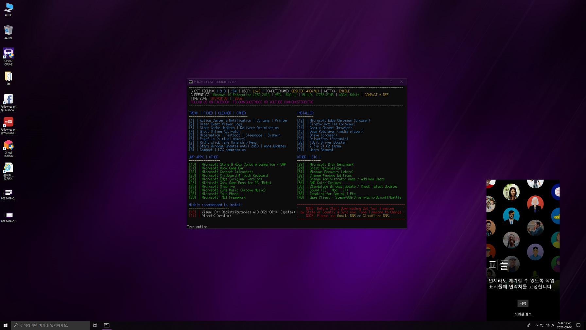Open the volume control tray icon
The width and height of the screenshot is (586, 330).
pos(547,325)
